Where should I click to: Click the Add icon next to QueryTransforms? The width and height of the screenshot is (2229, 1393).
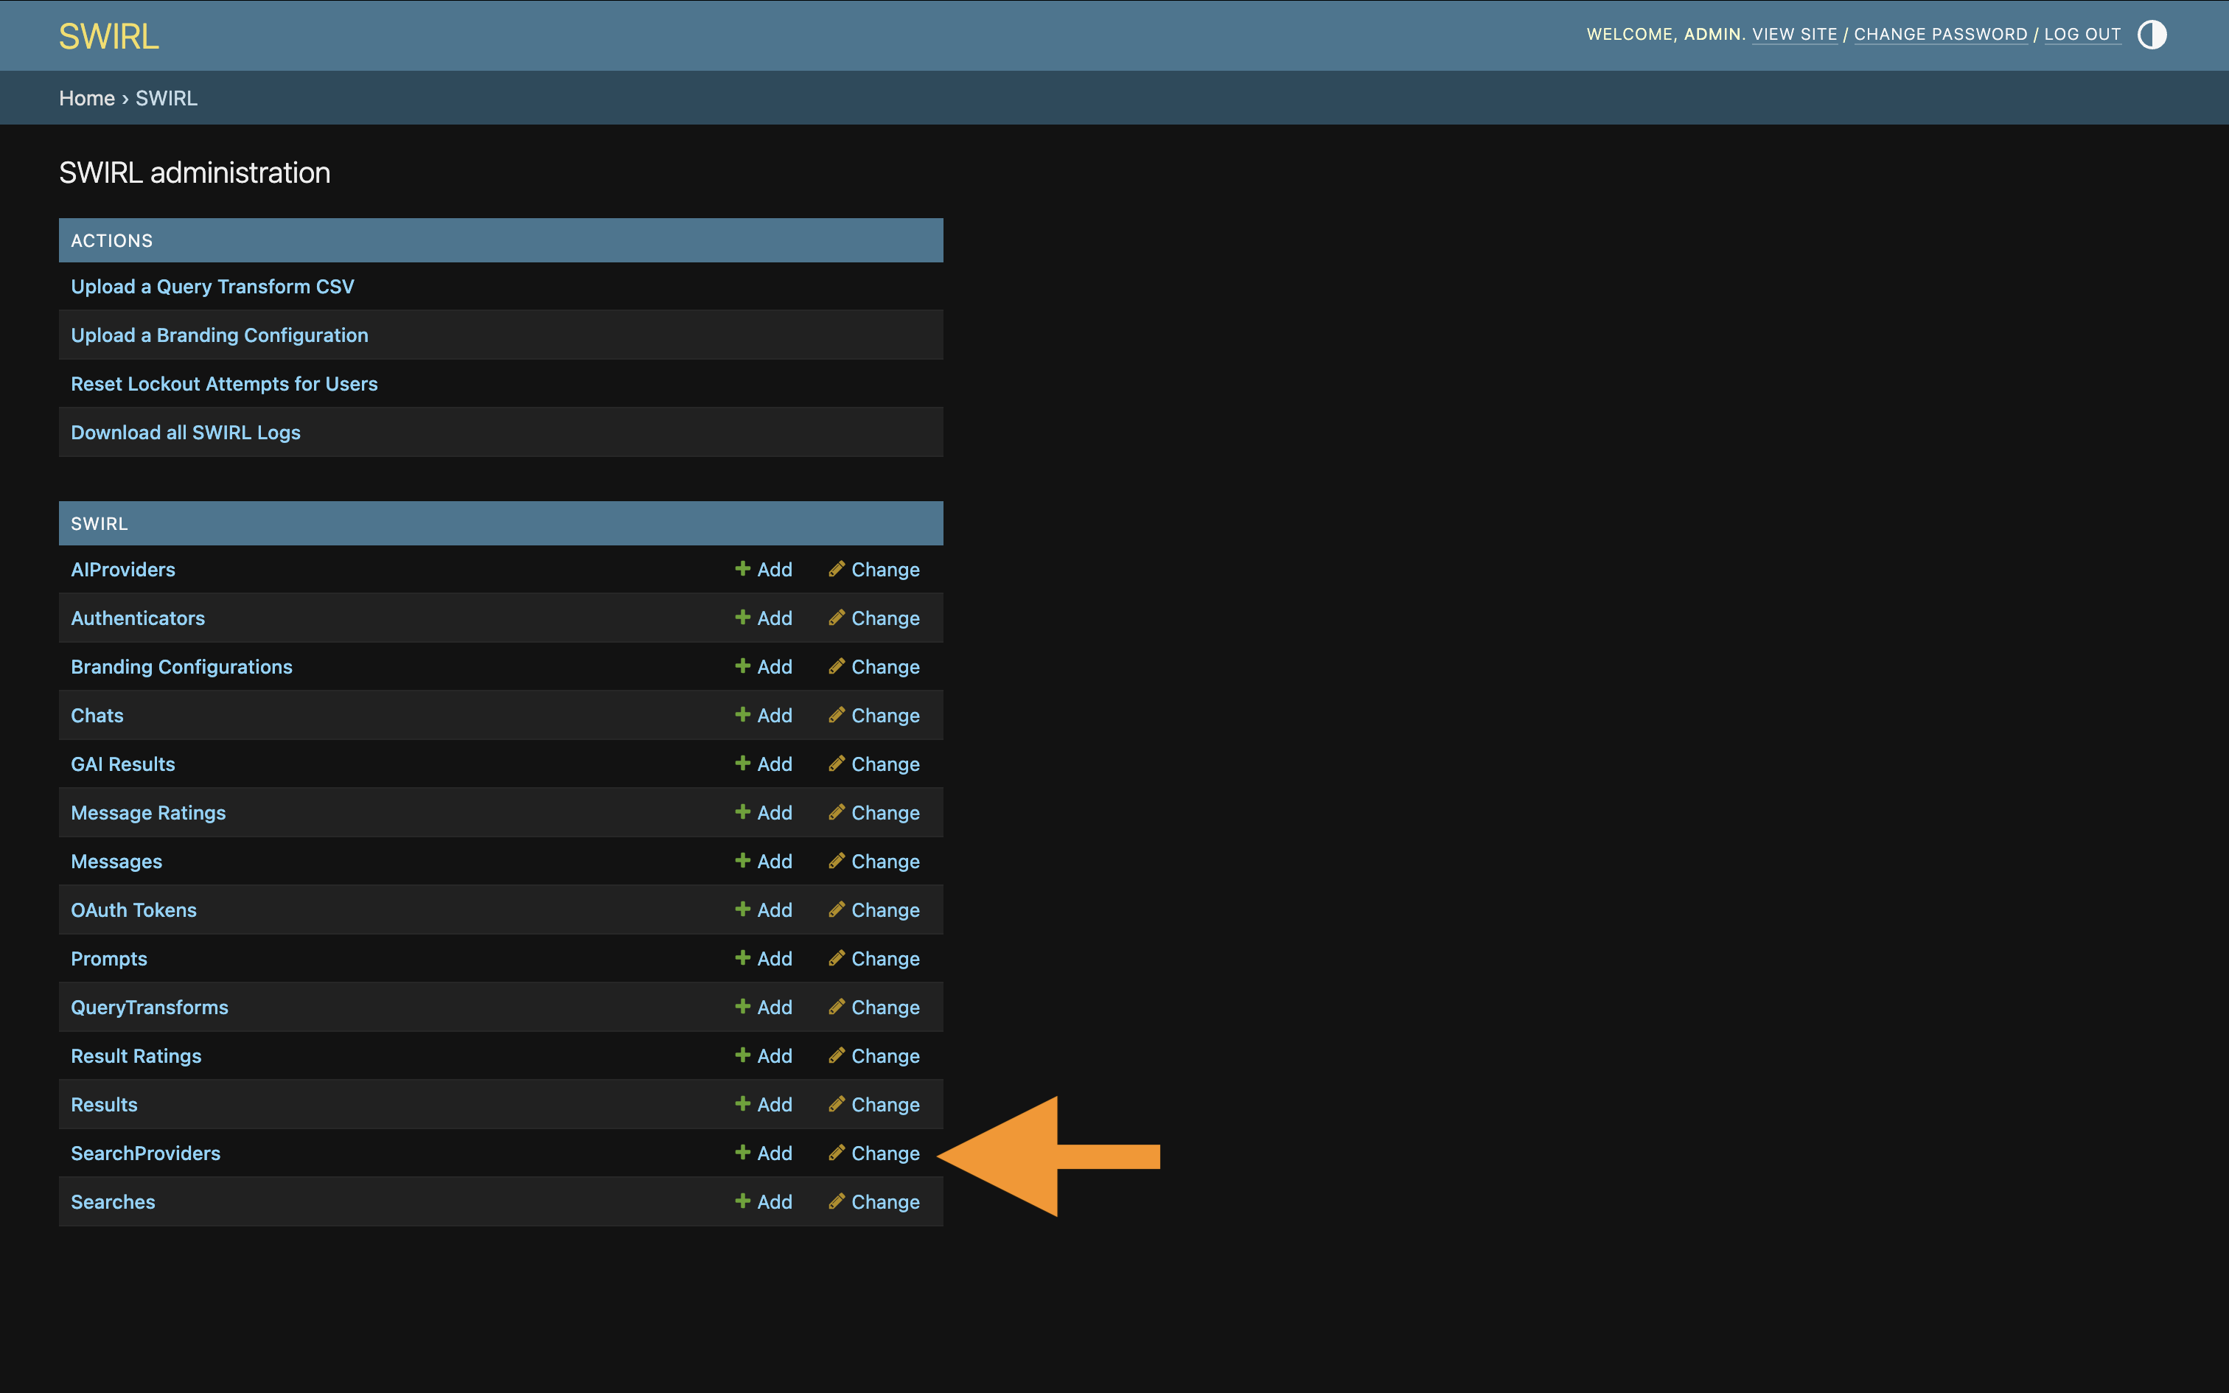(743, 1006)
